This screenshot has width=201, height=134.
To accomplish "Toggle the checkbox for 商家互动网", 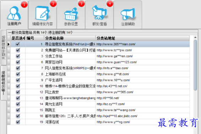I will (x=18, y=62).
